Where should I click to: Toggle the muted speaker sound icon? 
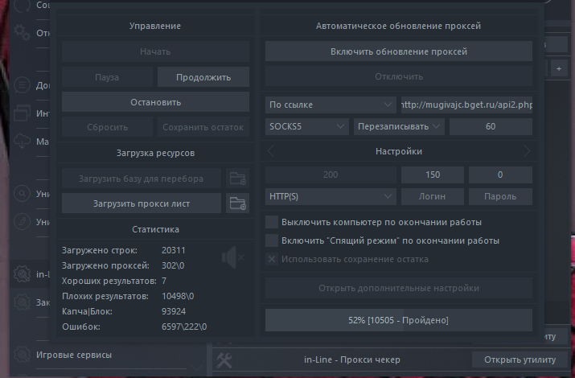(233, 257)
